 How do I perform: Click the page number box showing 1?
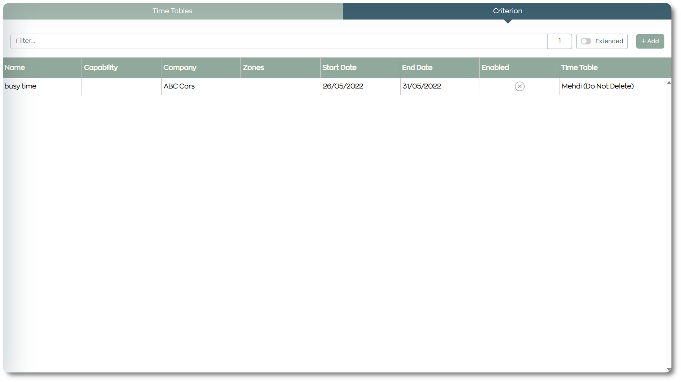pos(560,41)
